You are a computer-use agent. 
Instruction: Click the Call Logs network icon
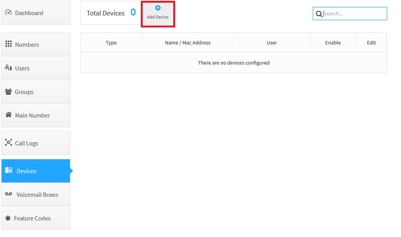9,143
